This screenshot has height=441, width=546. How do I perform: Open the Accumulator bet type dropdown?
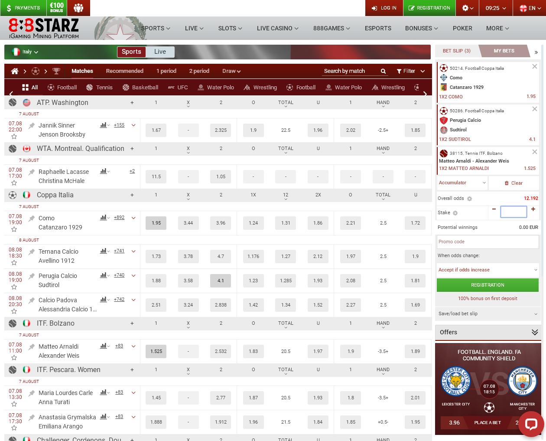[461, 183]
